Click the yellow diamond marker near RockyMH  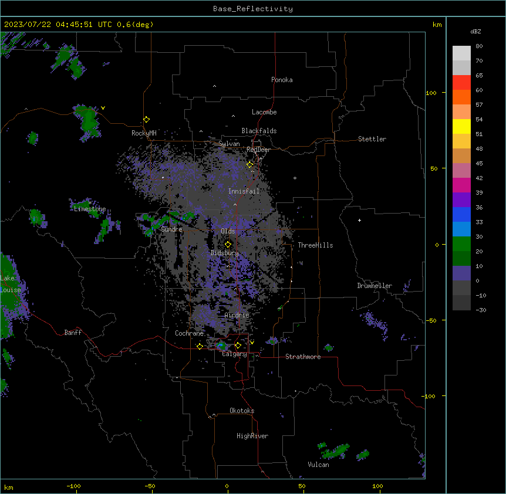147,120
